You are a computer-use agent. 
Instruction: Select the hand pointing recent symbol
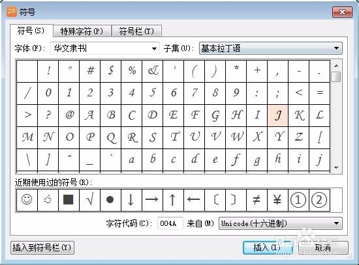(x=48, y=200)
